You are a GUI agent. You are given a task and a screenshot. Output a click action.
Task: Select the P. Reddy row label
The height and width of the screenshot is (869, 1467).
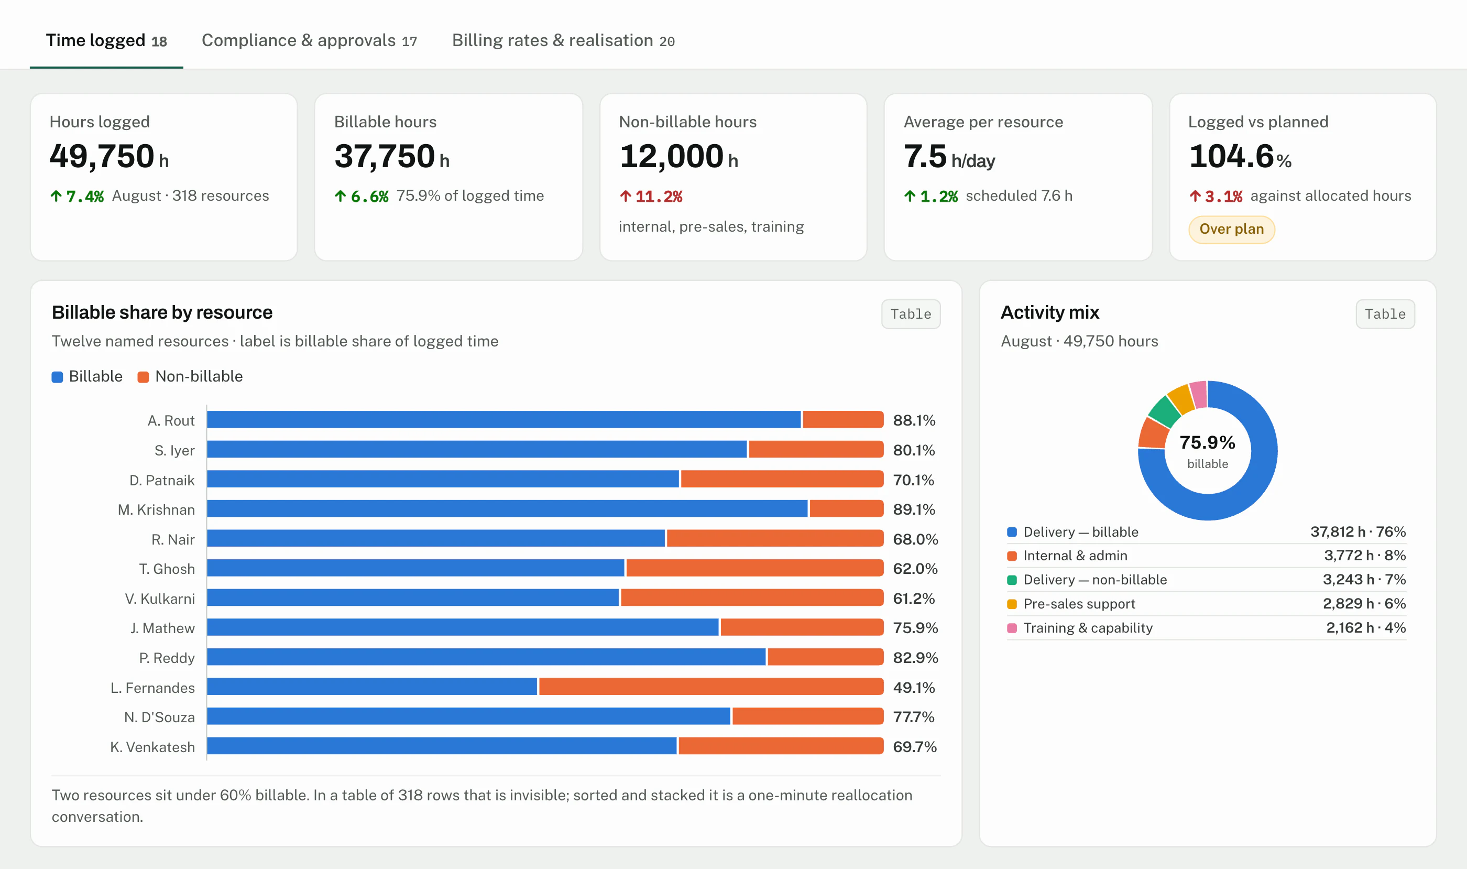(x=167, y=658)
